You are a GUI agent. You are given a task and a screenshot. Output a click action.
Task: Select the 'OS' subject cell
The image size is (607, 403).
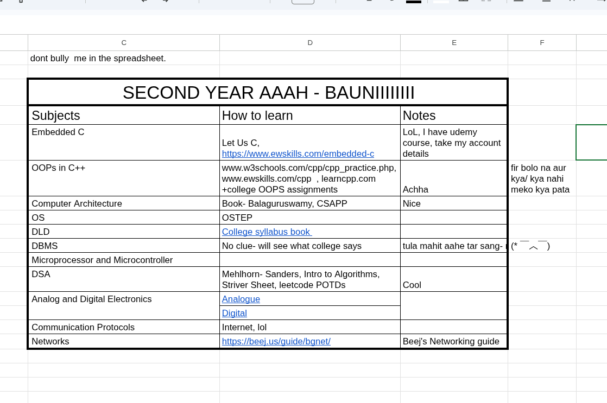point(124,218)
